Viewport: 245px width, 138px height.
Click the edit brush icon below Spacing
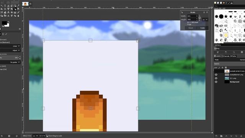218,52
